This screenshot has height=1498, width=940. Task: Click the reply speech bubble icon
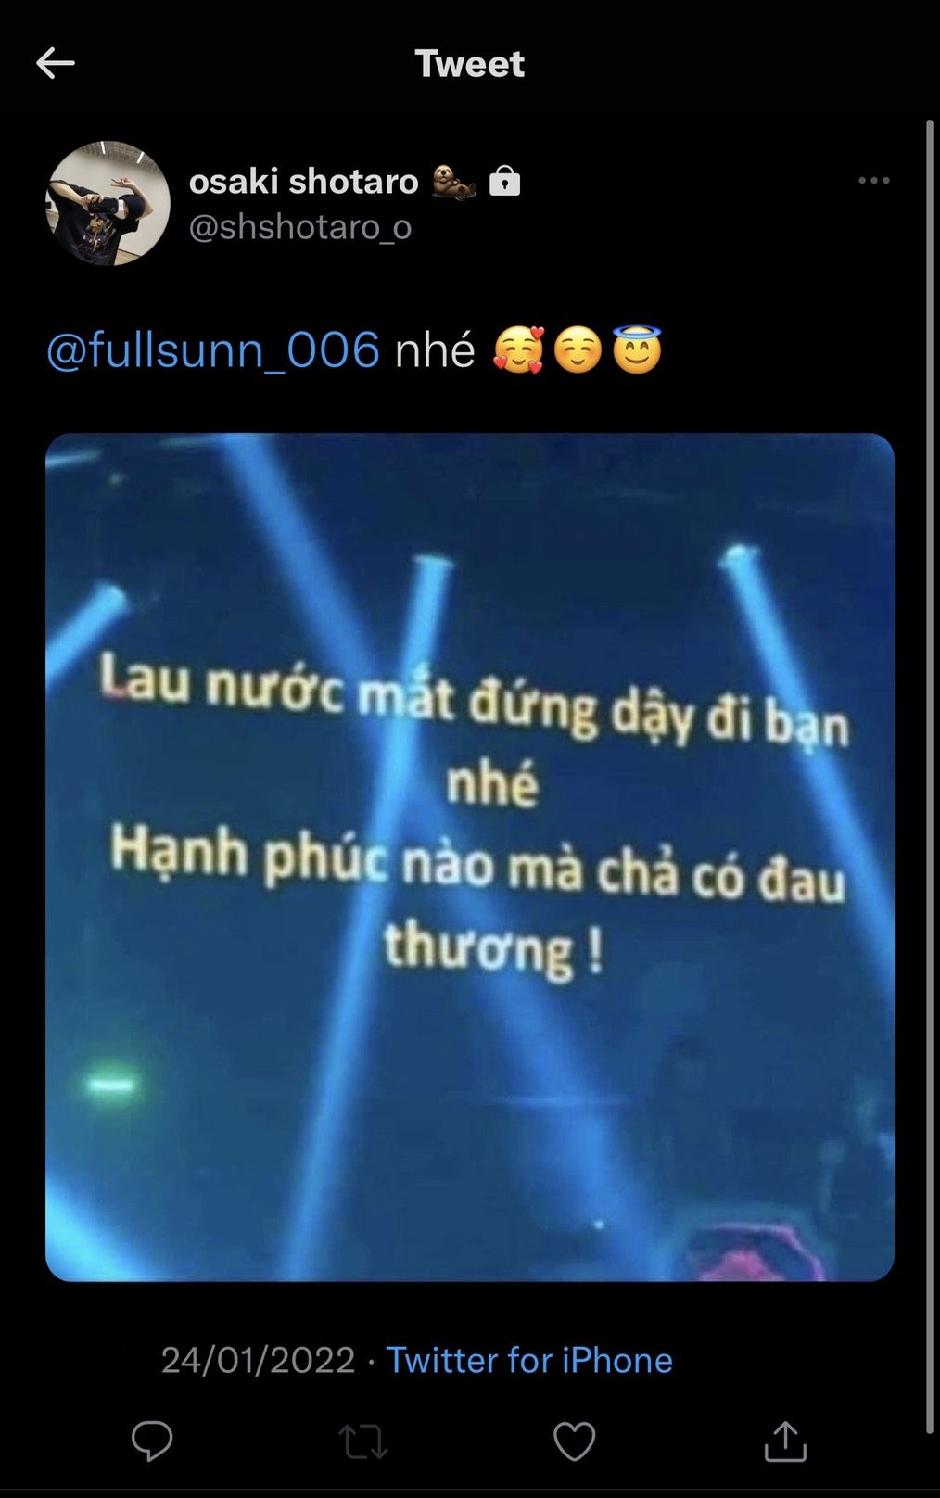pyautogui.click(x=152, y=1441)
